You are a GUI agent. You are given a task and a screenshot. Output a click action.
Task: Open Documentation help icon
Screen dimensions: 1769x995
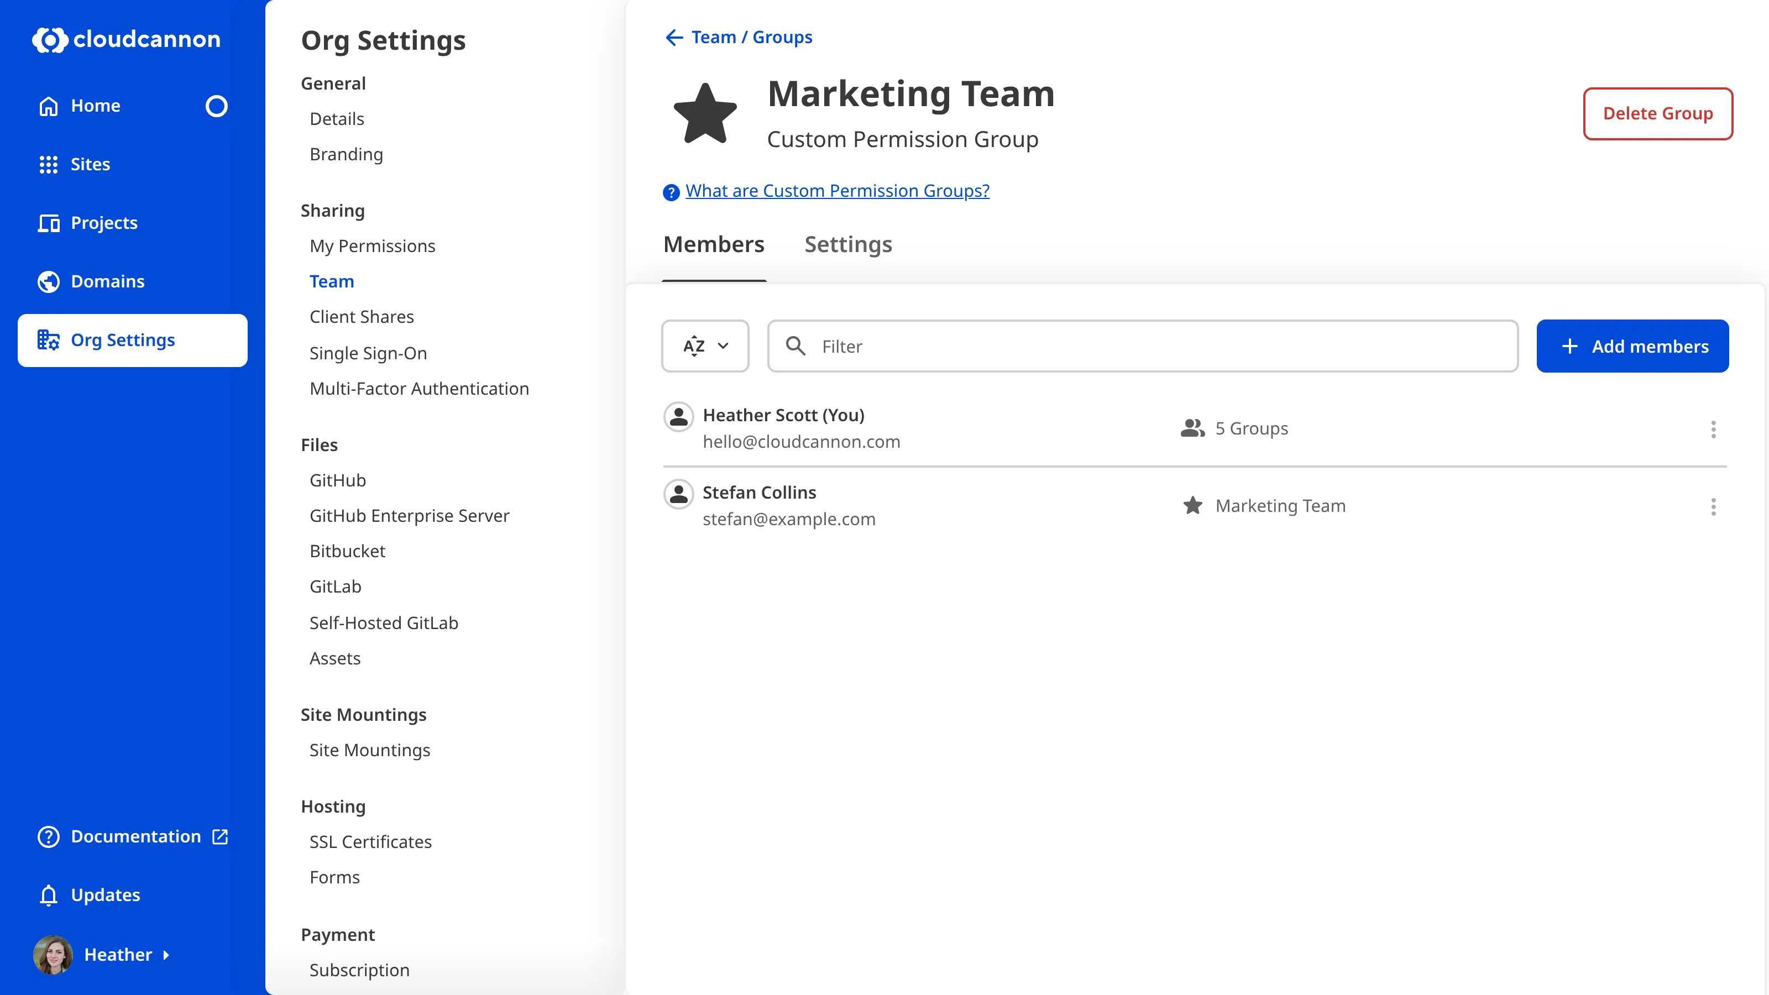[x=48, y=836]
